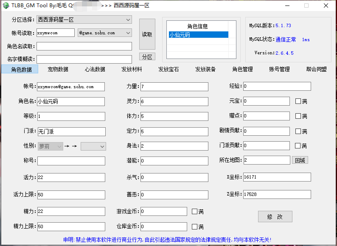Image resolution: width=337 pixels, height=246 pixels.
Task: Check the 满 box for 游戏金币
Action: [195, 211]
